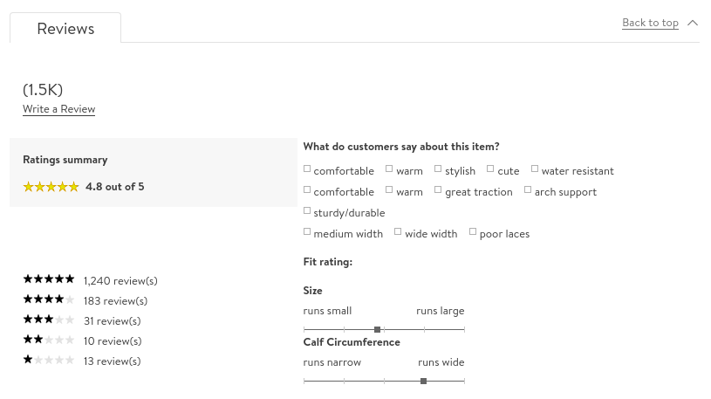Click the five-star rating row stars
Screen dimensions: 711x399
[x=49, y=279]
